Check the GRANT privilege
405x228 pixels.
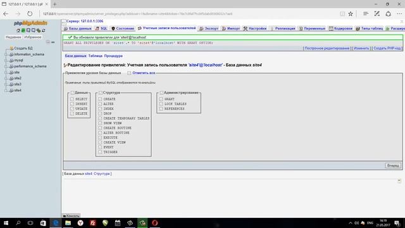click(x=161, y=99)
